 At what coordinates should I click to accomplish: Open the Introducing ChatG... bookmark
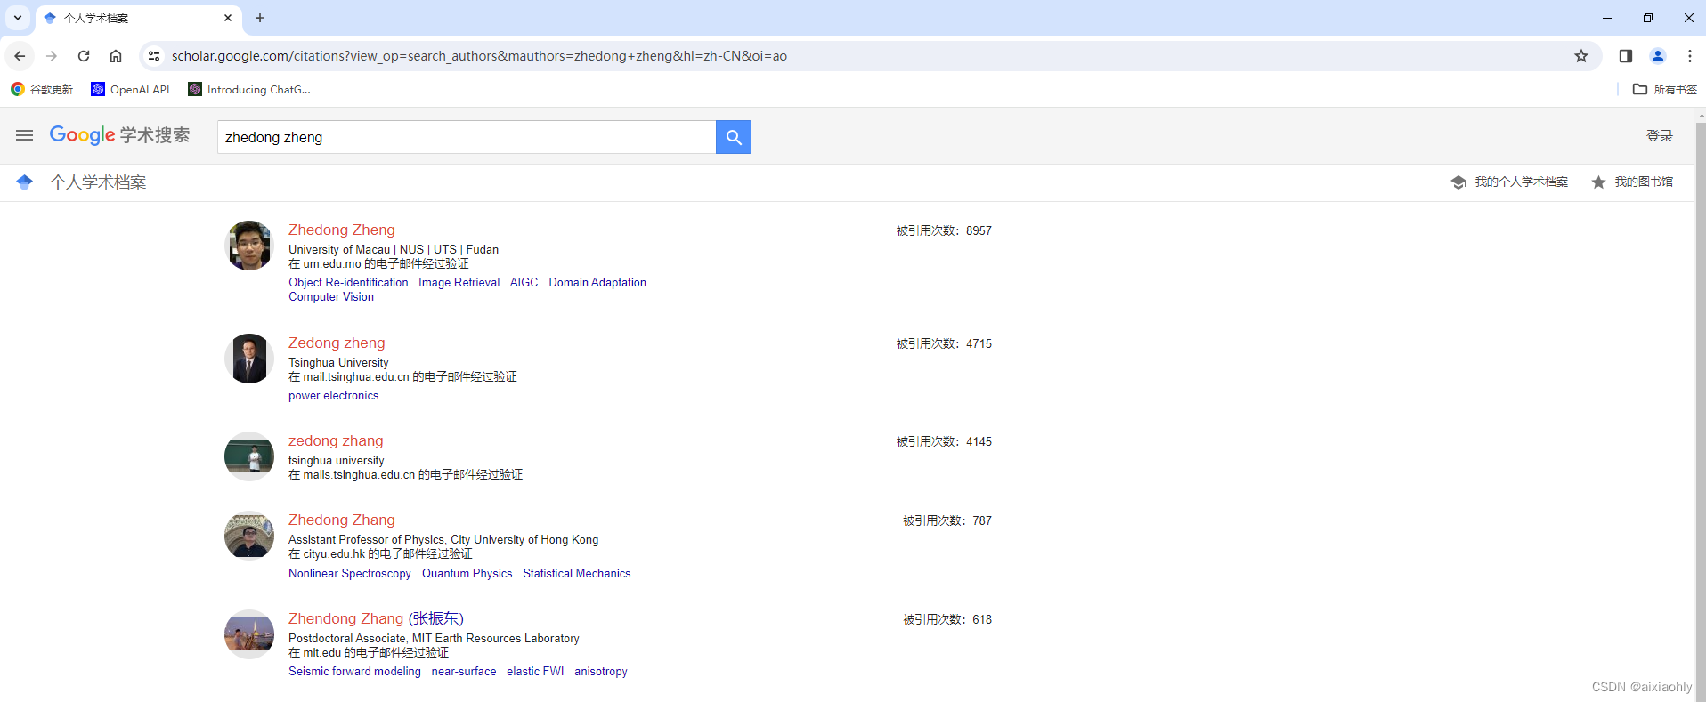click(249, 89)
